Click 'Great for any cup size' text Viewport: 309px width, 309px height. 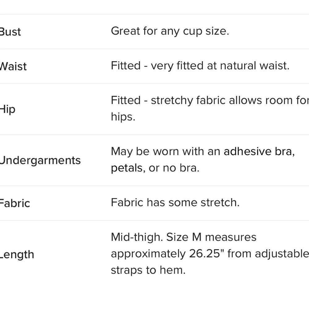170,31
